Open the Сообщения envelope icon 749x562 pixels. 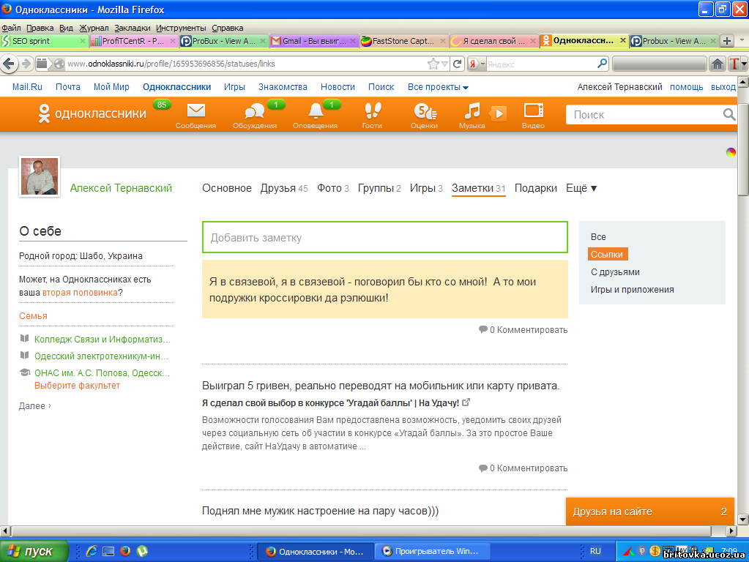click(x=195, y=110)
